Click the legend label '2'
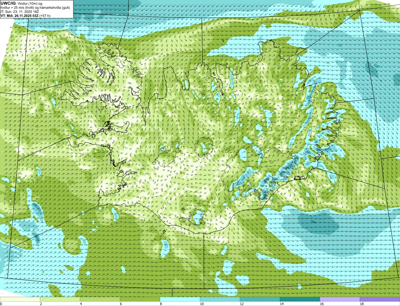Viewport: 400px width, 306px height. pos(41,304)
